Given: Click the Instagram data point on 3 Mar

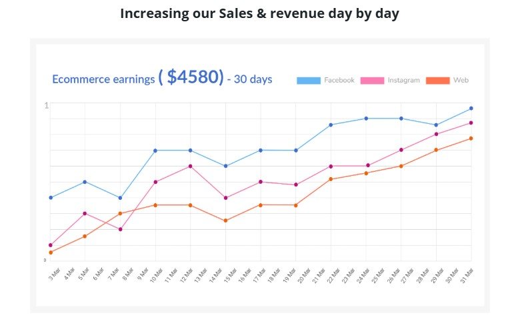Looking at the screenshot, I should pos(51,245).
